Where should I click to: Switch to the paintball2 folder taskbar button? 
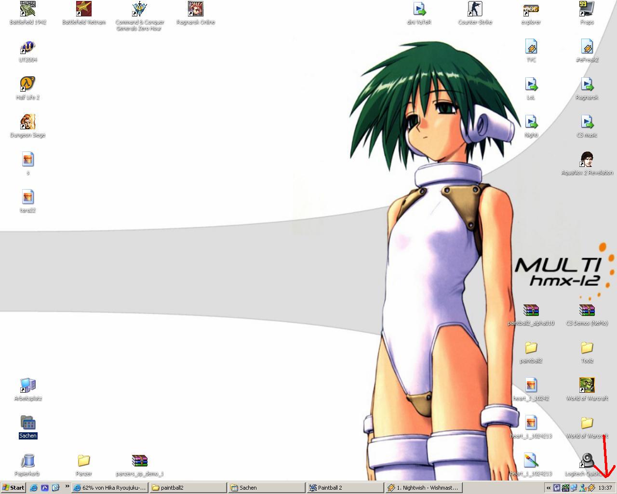[x=188, y=488]
